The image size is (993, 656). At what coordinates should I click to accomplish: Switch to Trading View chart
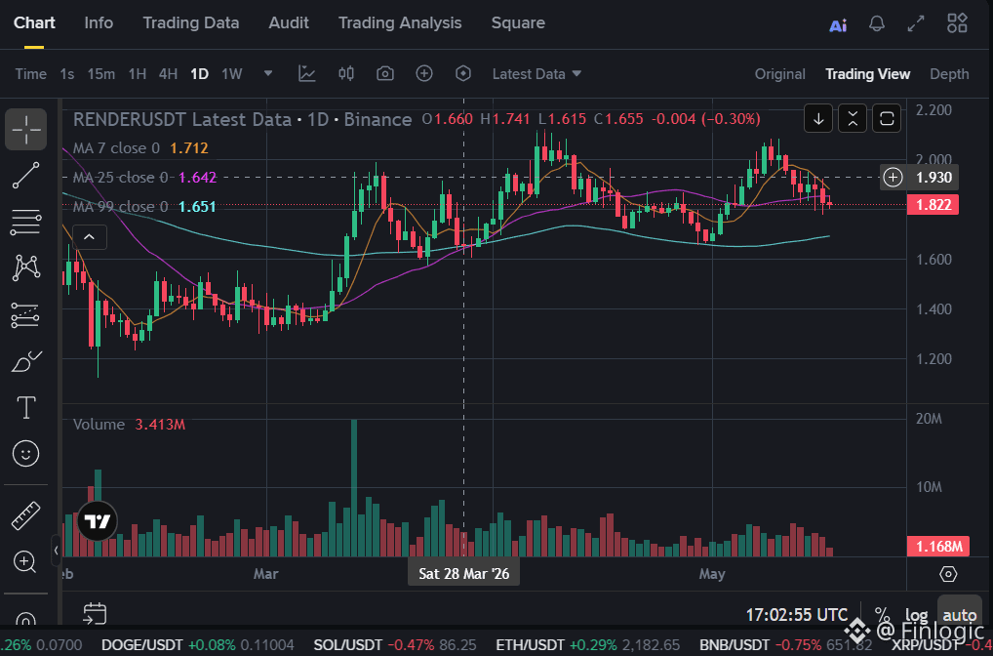[867, 74]
